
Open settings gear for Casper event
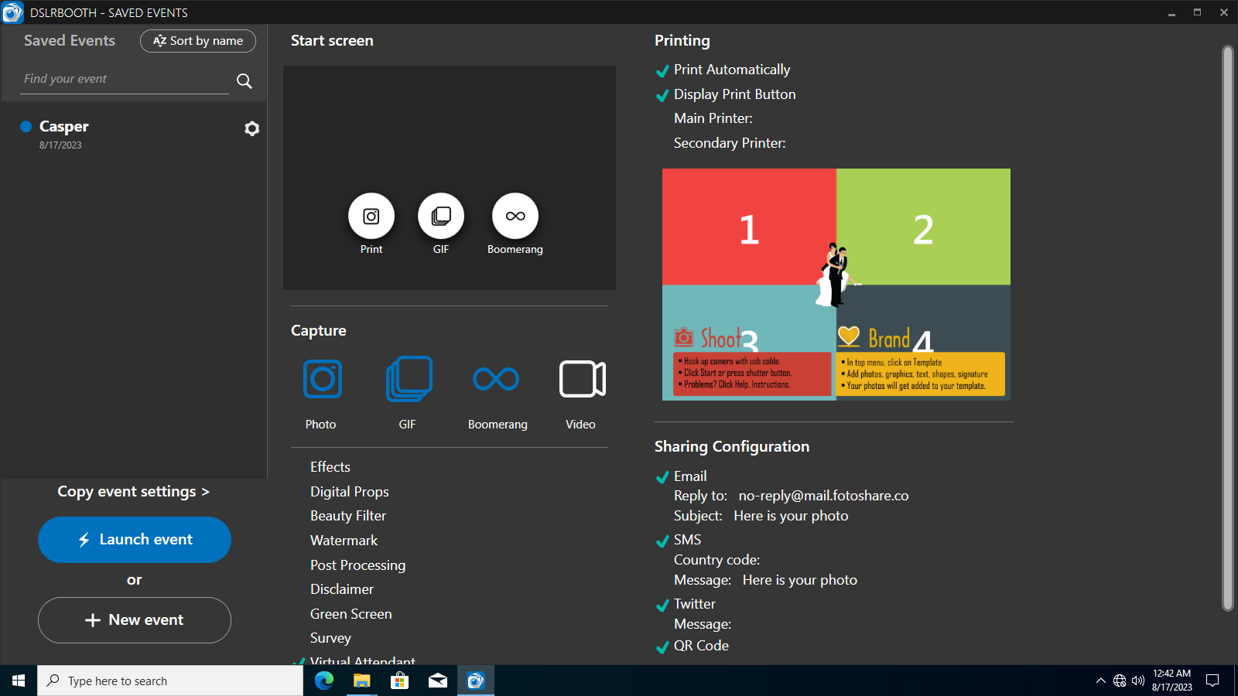coord(251,128)
